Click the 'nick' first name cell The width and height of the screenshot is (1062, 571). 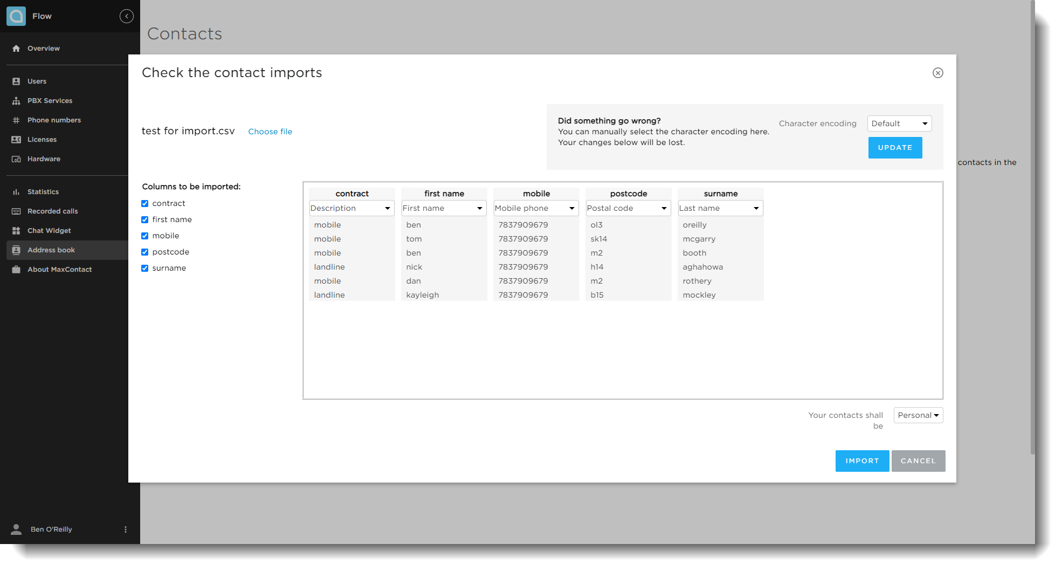pos(414,267)
